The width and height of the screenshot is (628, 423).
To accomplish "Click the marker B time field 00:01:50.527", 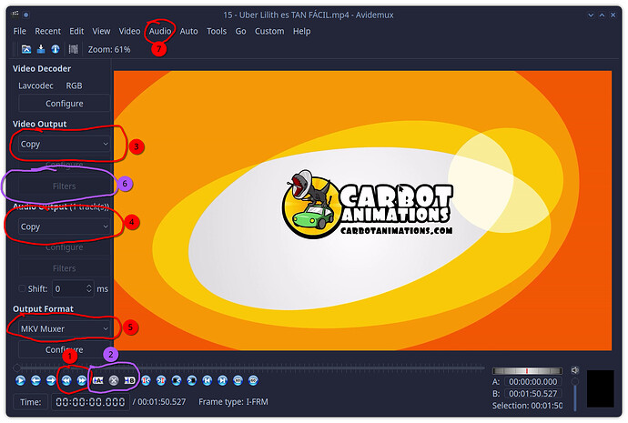I will point(532,393).
